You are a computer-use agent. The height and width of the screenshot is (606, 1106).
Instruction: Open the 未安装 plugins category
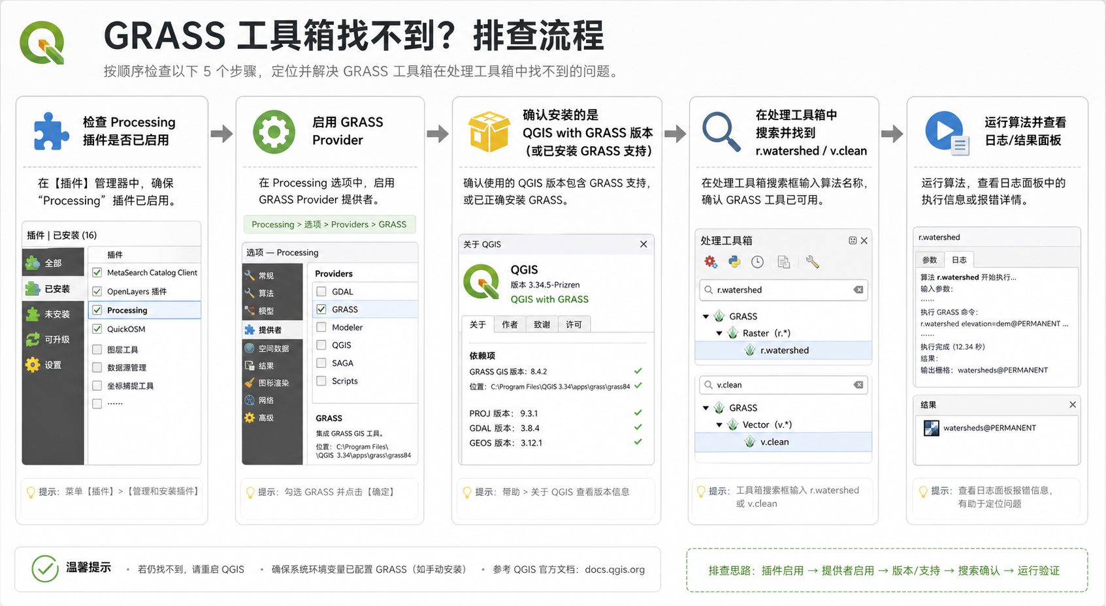click(52, 314)
